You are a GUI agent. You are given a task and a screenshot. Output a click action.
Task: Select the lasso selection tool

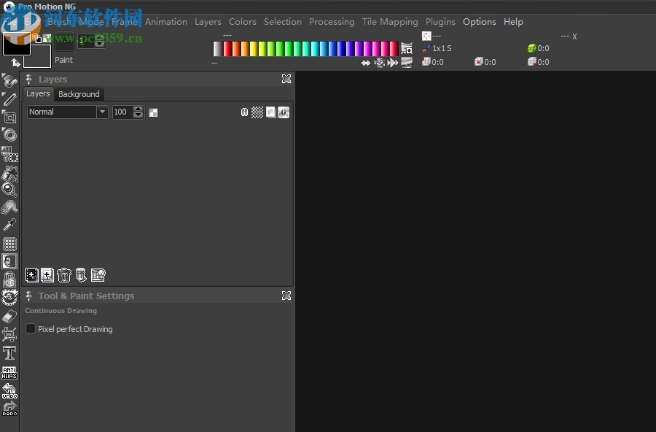pyautogui.click(x=9, y=298)
